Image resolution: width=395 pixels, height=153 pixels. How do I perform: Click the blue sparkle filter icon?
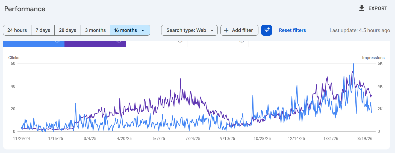coord(267,30)
